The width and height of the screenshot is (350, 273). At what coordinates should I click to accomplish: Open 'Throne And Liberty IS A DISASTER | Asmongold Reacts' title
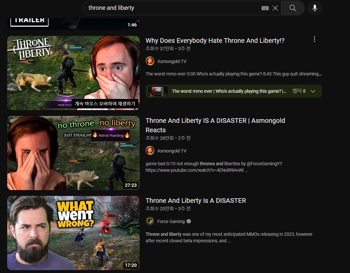(215, 121)
